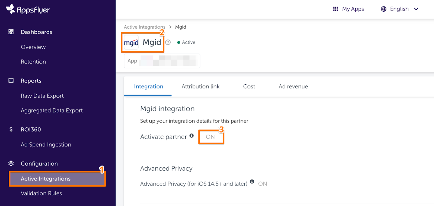This screenshot has width=434, height=206.
Task: Expand the English language dropdown
Action: (400, 9)
